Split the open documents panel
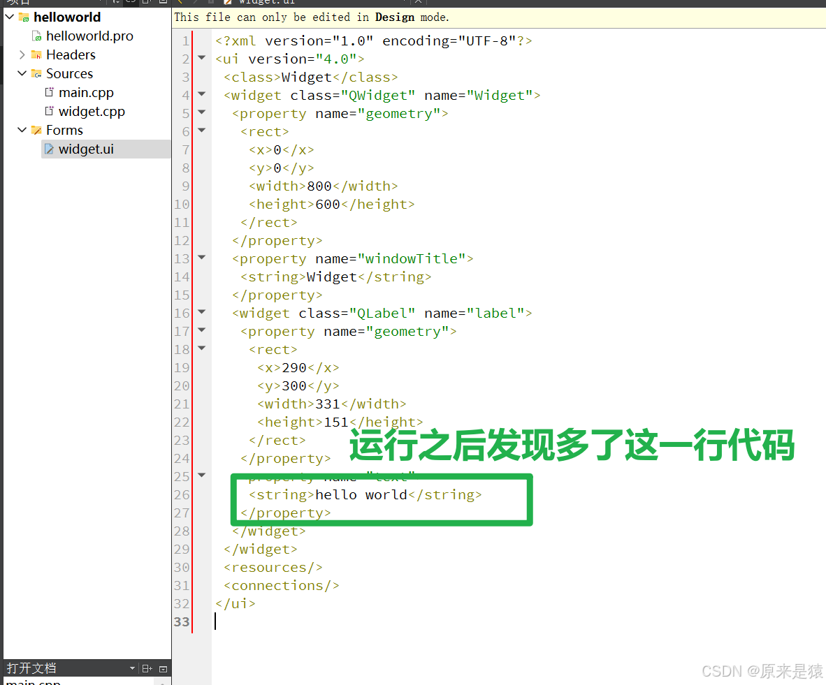 [x=147, y=669]
